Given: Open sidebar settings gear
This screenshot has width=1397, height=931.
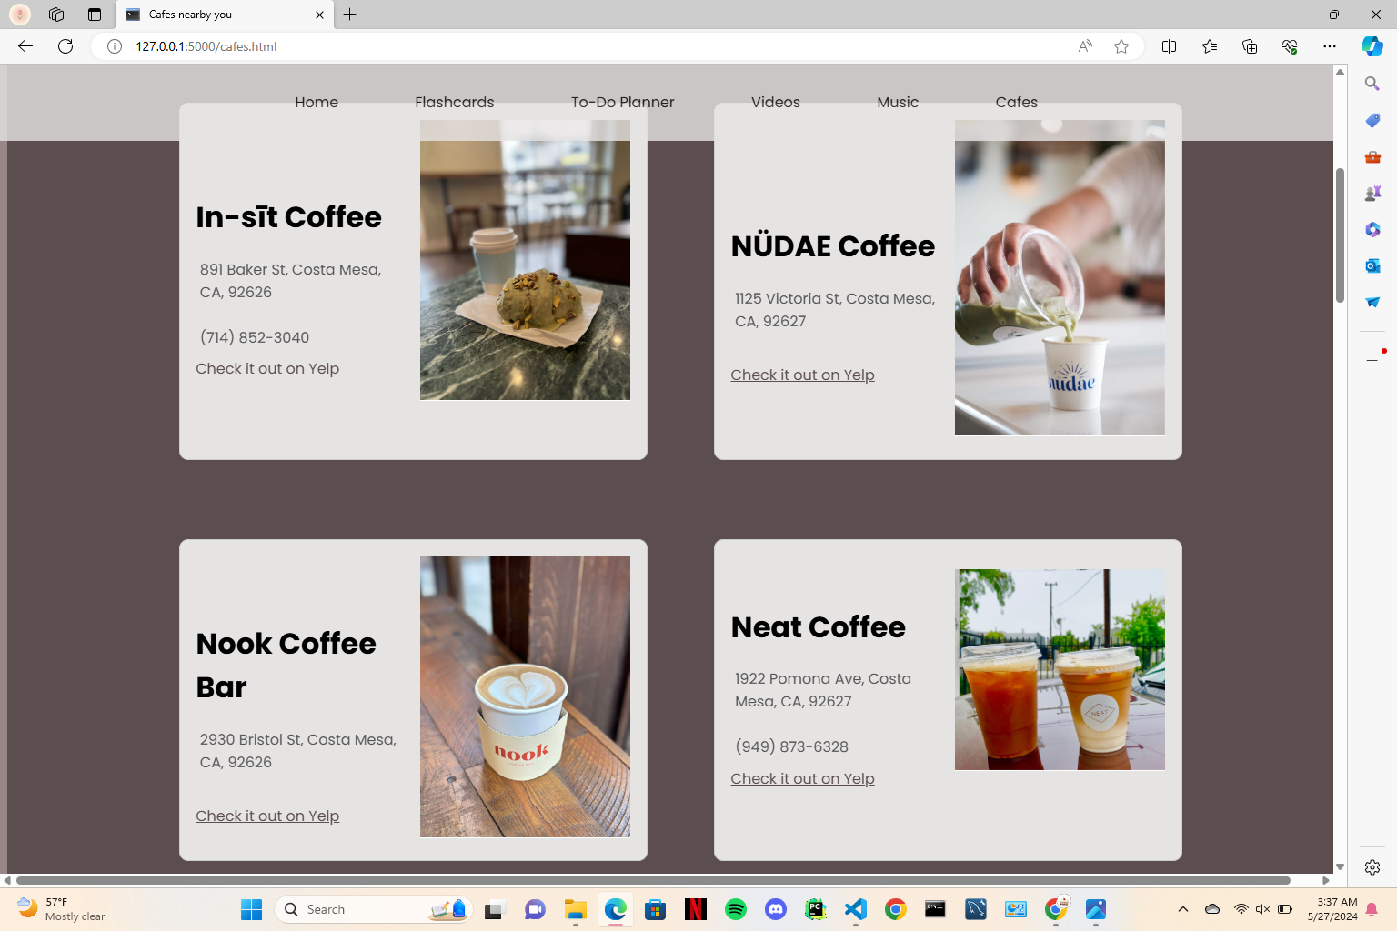Looking at the screenshot, I should [1372, 867].
